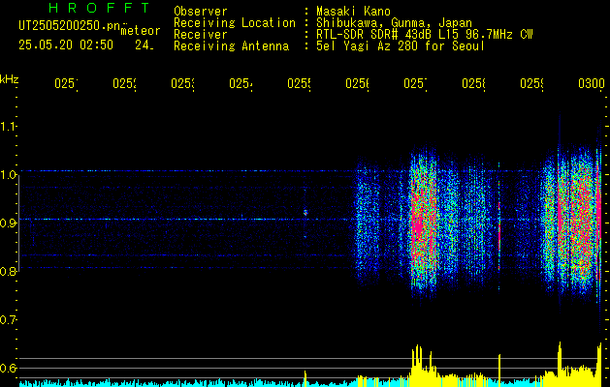Click the Receiving Location label
The height and width of the screenshot is (387, 610).
point(235,23)
